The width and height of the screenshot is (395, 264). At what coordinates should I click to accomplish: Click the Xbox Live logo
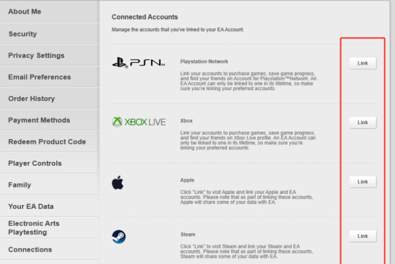tap(139, 122)
